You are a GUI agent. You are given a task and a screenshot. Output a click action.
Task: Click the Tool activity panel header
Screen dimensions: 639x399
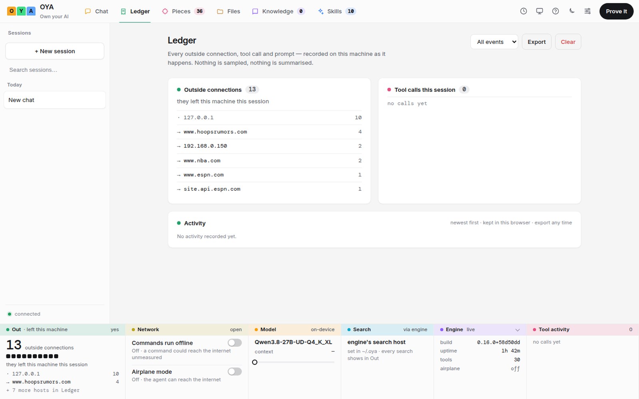coord(583,330)
